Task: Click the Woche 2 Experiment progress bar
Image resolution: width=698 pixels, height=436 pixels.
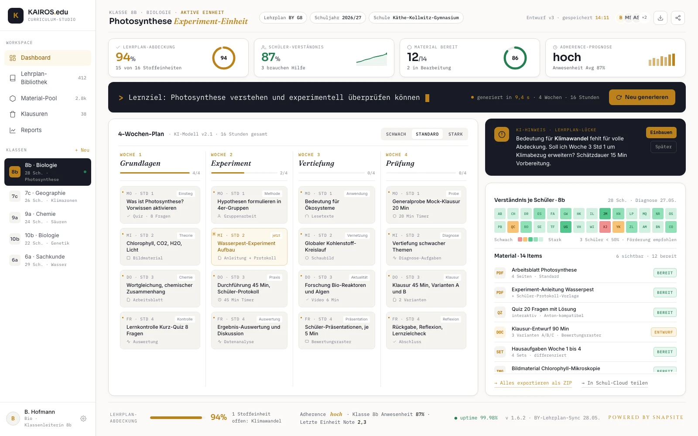Action: tap(244, 173)
